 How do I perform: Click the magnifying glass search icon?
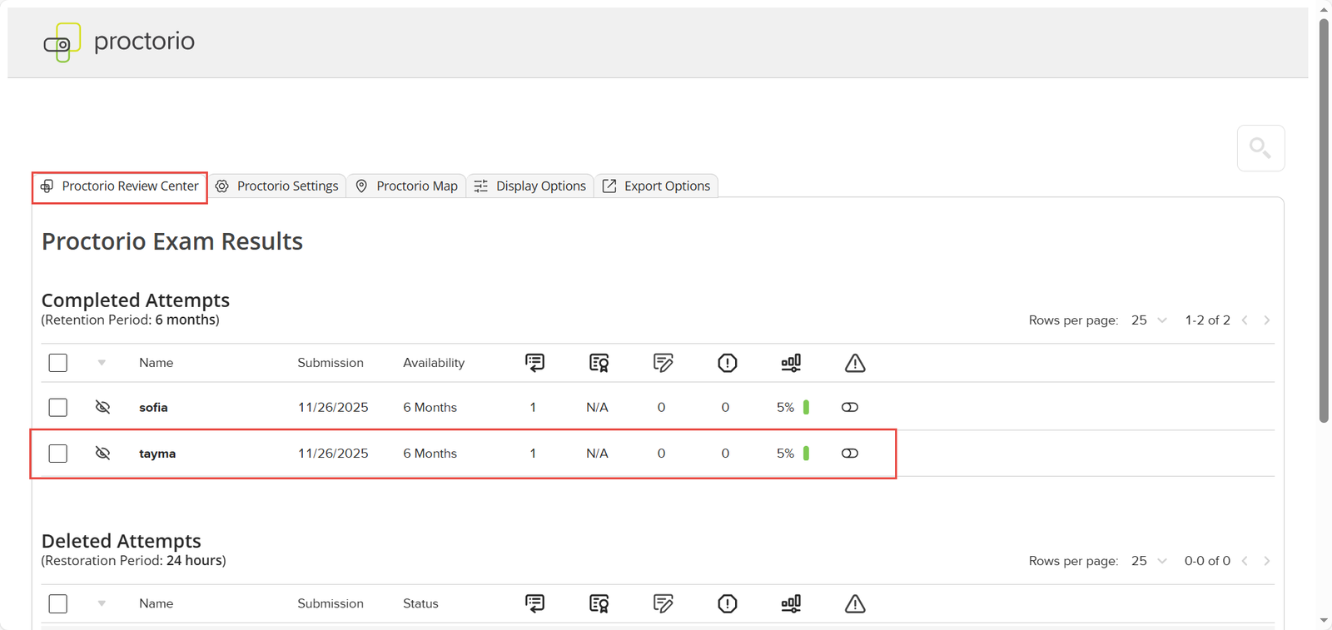point(1260,148)
